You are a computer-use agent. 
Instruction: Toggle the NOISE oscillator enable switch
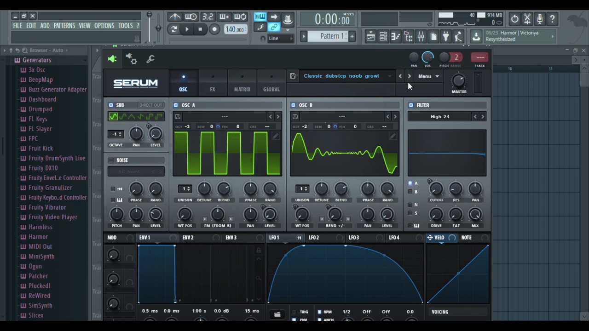pyautogui.click(x=111, y=160)
